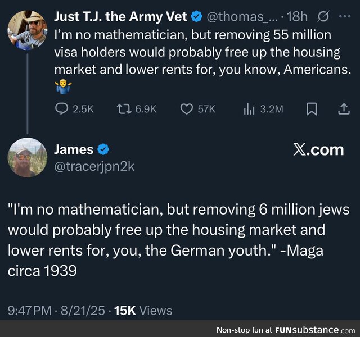Click the 15K Views count
This screenshot has height=337, width=360.
click(x=143, y=310)
